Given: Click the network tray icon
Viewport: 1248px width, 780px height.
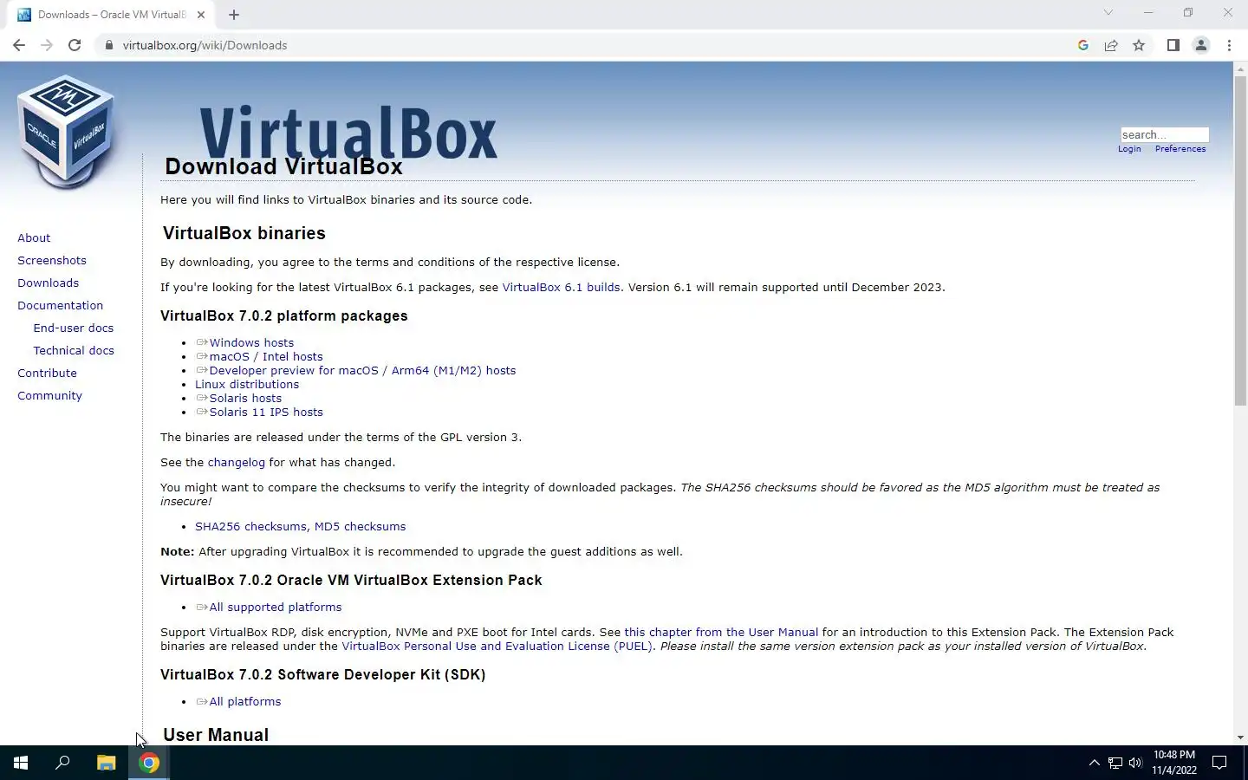Looking at the screenshot, I should (x=1115, y=763).
